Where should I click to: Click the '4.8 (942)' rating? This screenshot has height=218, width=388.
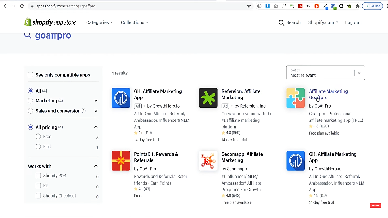tap(231, 196)
